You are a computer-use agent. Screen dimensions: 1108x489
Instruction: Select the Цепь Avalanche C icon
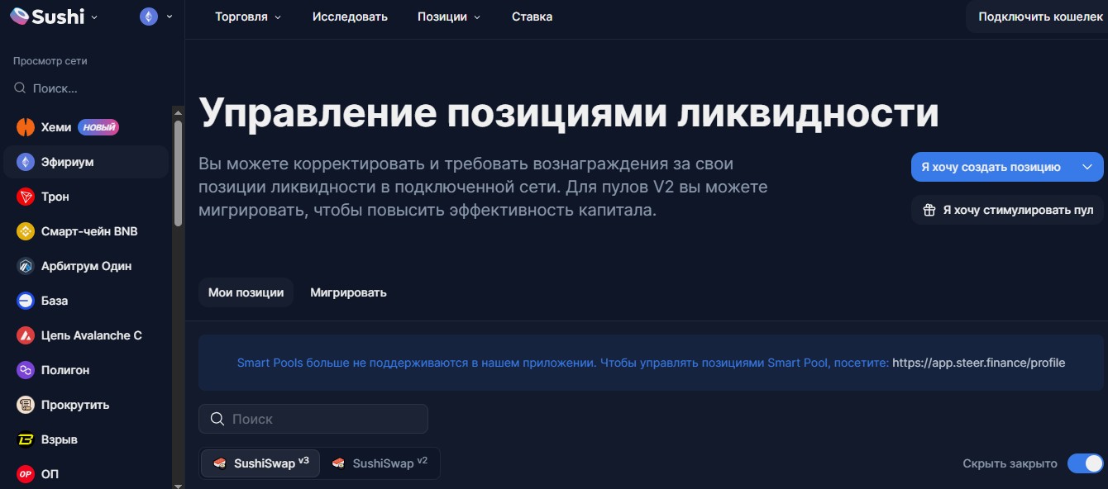tap(26, 335)
